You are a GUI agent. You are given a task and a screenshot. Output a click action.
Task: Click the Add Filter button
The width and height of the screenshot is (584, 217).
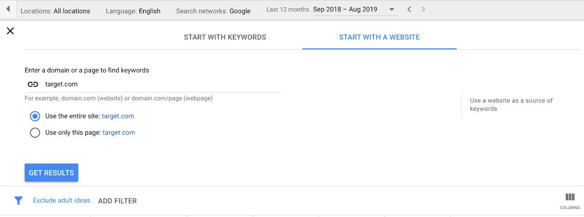click(x=117, y=201)
